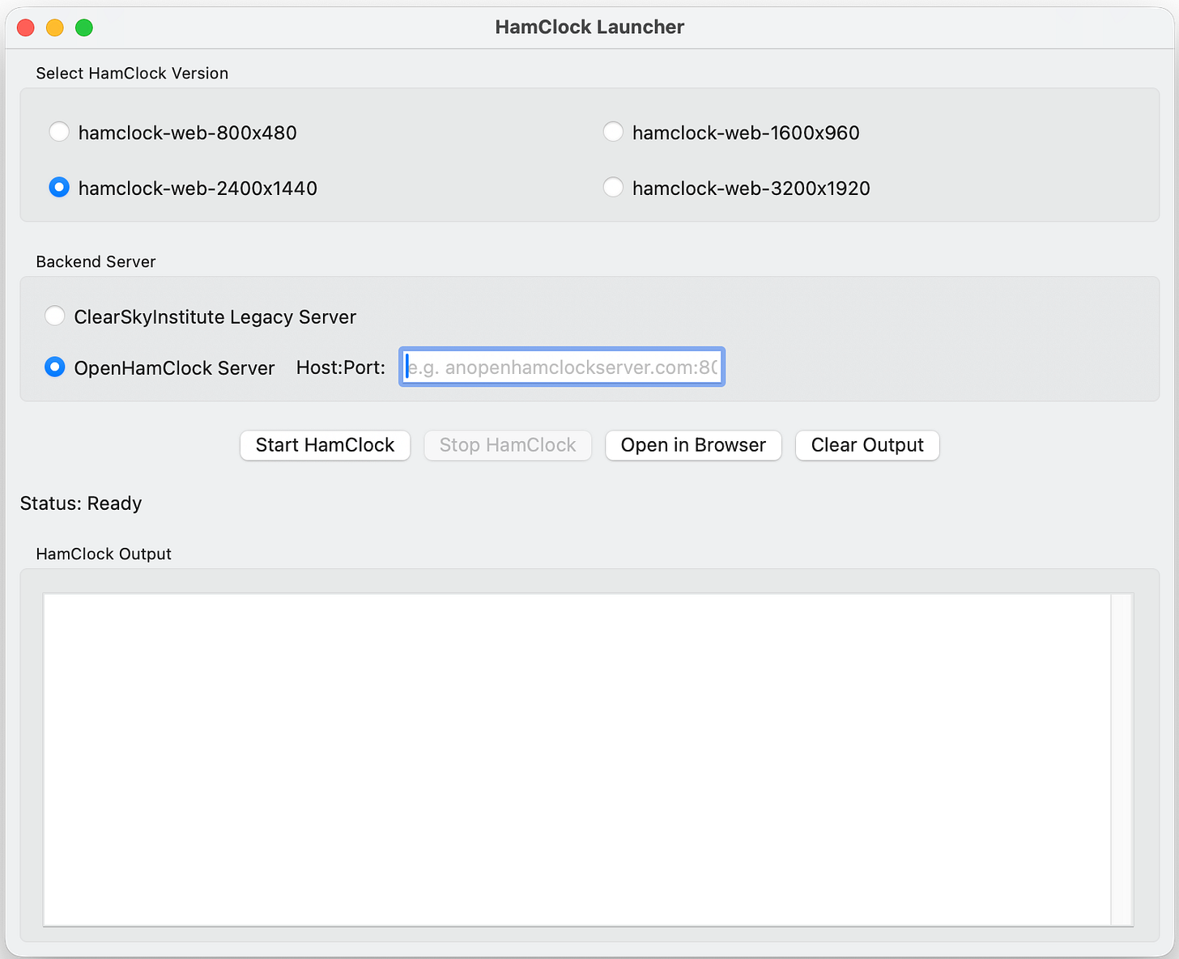Close the HamClock Launcher window
The image size is (1179, 959).
26,28
